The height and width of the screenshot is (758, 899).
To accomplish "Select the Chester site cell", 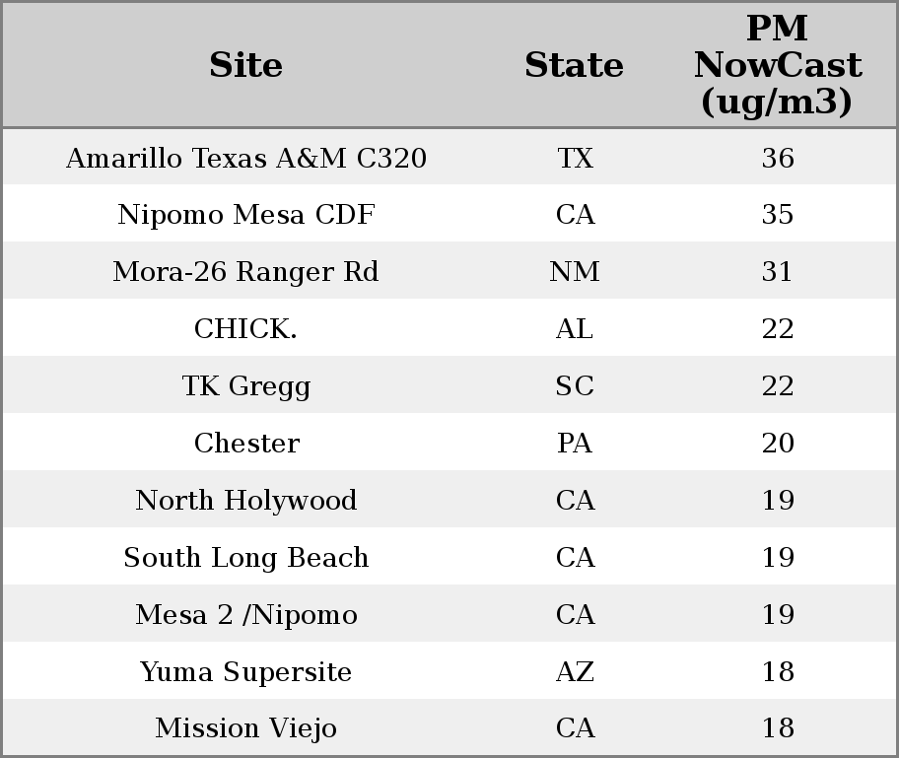I will (245, 444).
